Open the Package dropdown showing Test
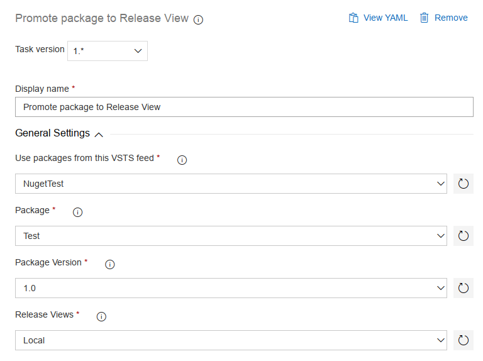The width and height of the screenshot is (483, 361). [x=231, y=236]
